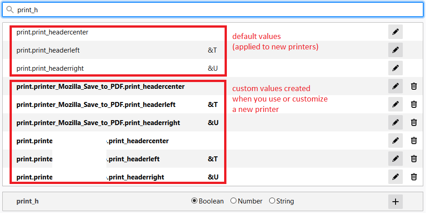Delete the last print_headerright preference row

(x=414, y=177)
